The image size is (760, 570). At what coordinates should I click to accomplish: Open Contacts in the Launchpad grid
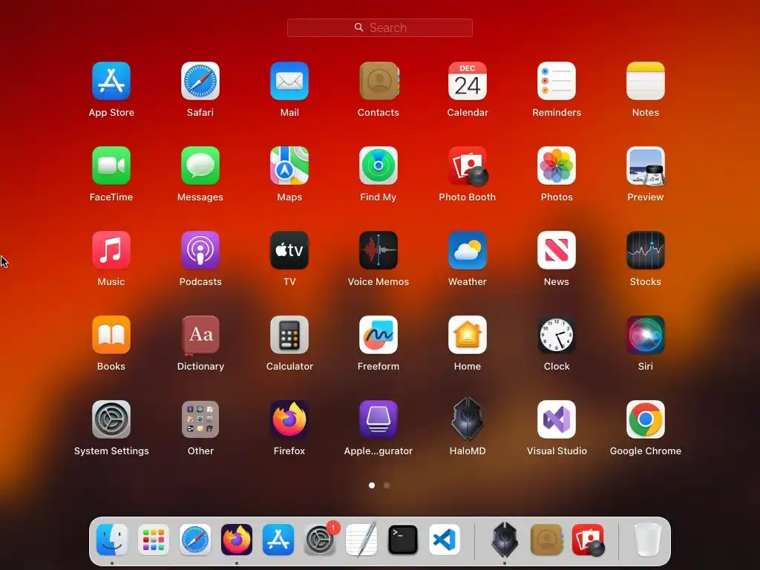[x=379, y=81]
